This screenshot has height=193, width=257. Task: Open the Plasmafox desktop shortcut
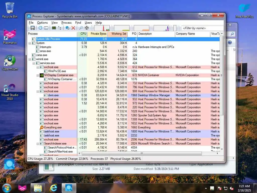(x=10, y=36)
